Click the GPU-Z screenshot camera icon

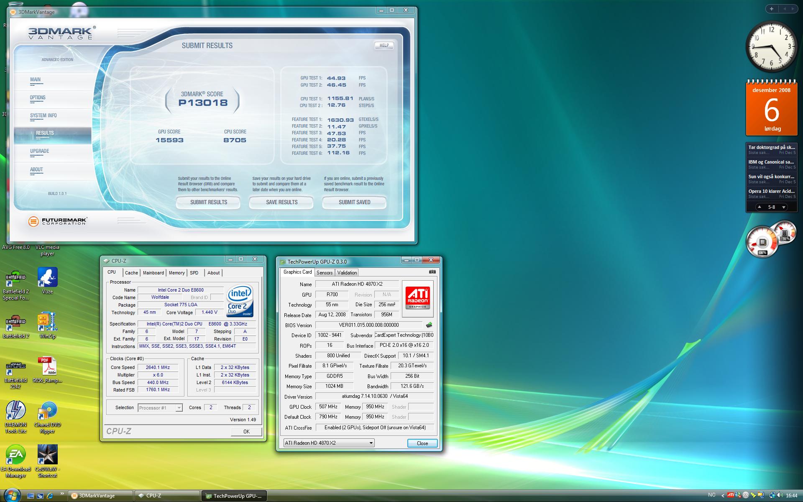(432, 271)
